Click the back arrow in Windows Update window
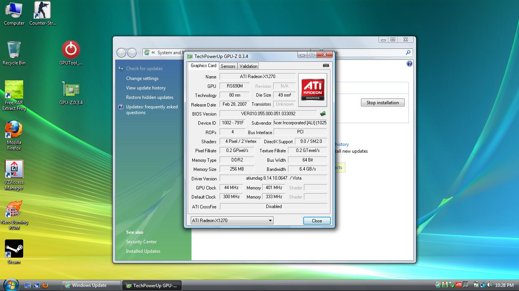This screenshot has height=291, width=519. [x=121, y=53]
